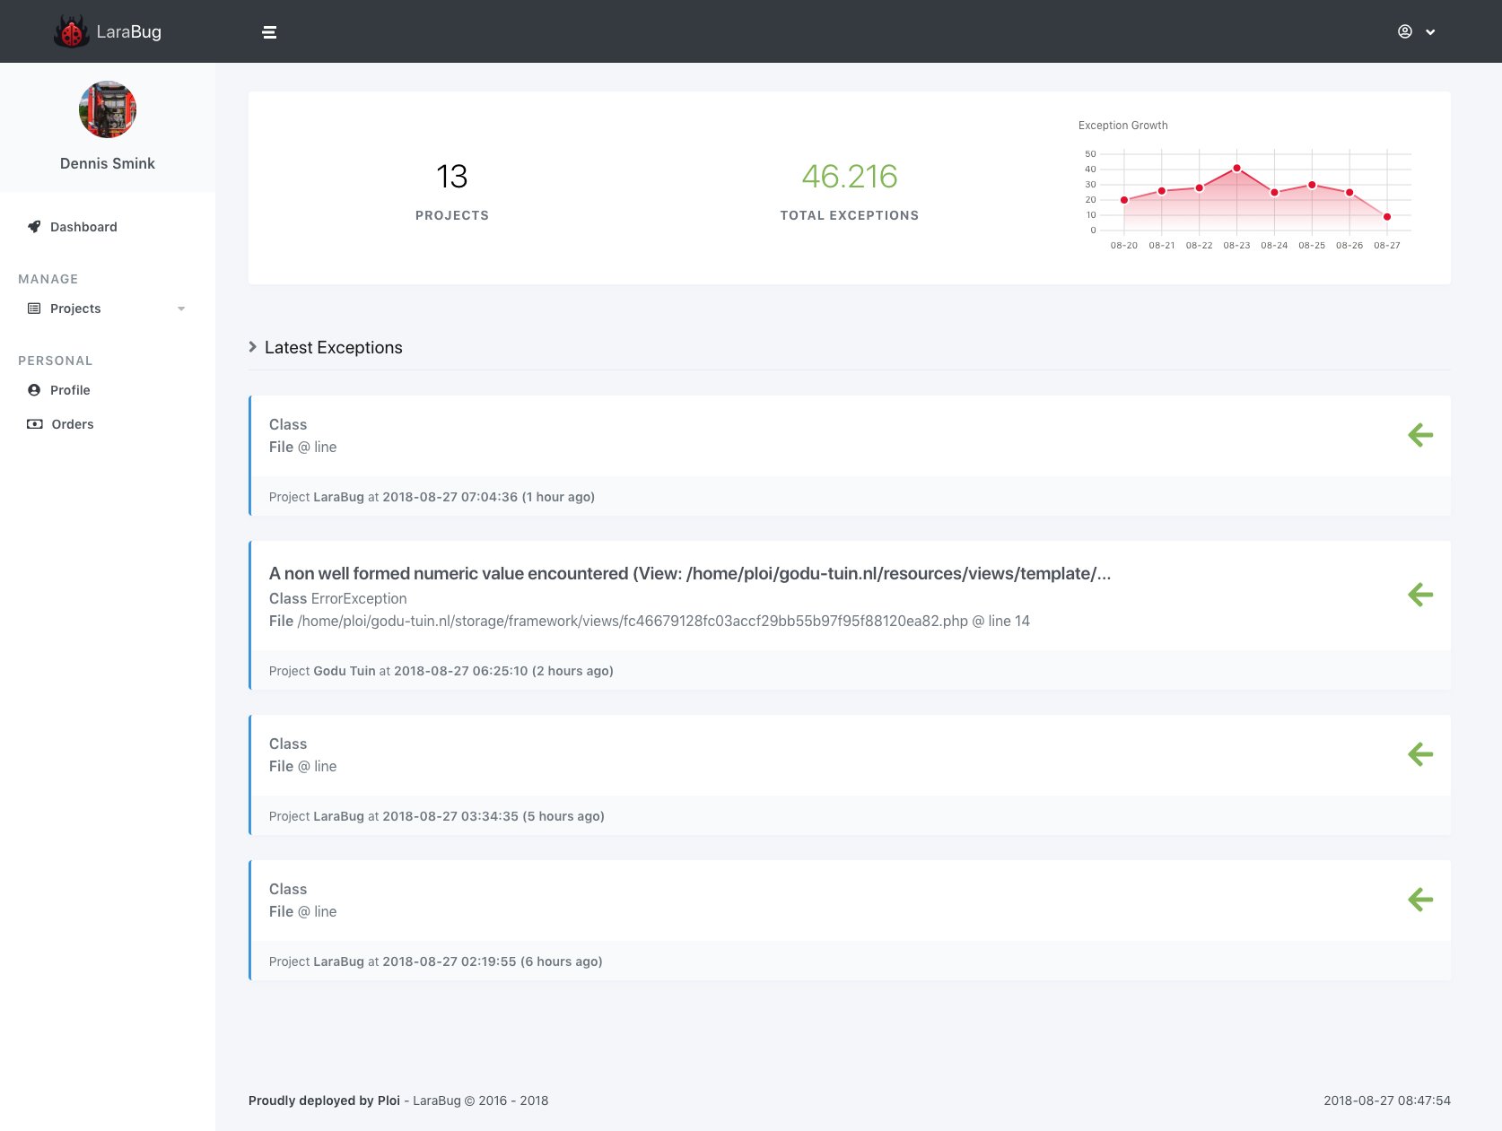Follow the Proudly deployed by Ploi link
The image size is (1502, 1131).
click(324, 1101)
